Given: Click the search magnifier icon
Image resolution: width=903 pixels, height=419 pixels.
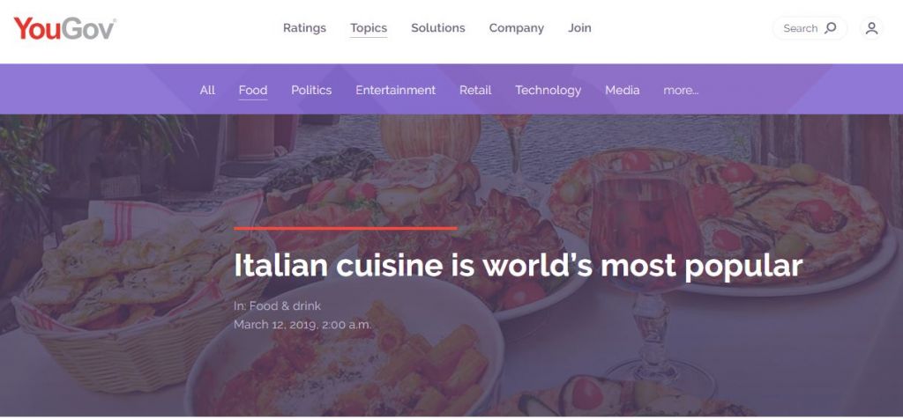Looking at the screenshot, I should (831, 28).
